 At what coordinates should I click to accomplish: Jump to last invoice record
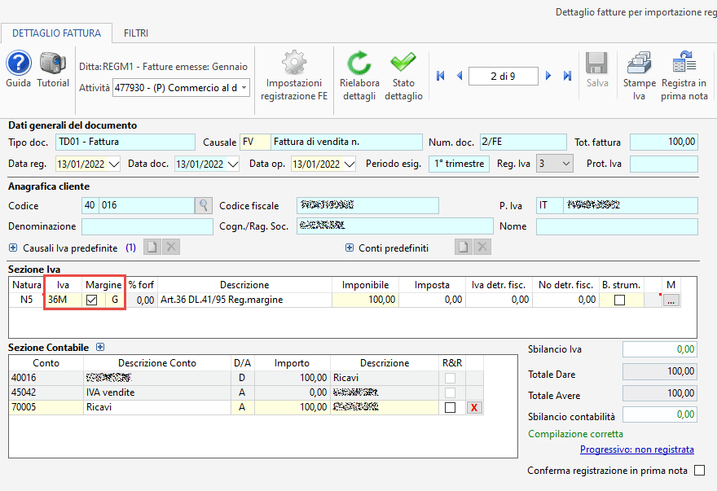coord(567,76)
